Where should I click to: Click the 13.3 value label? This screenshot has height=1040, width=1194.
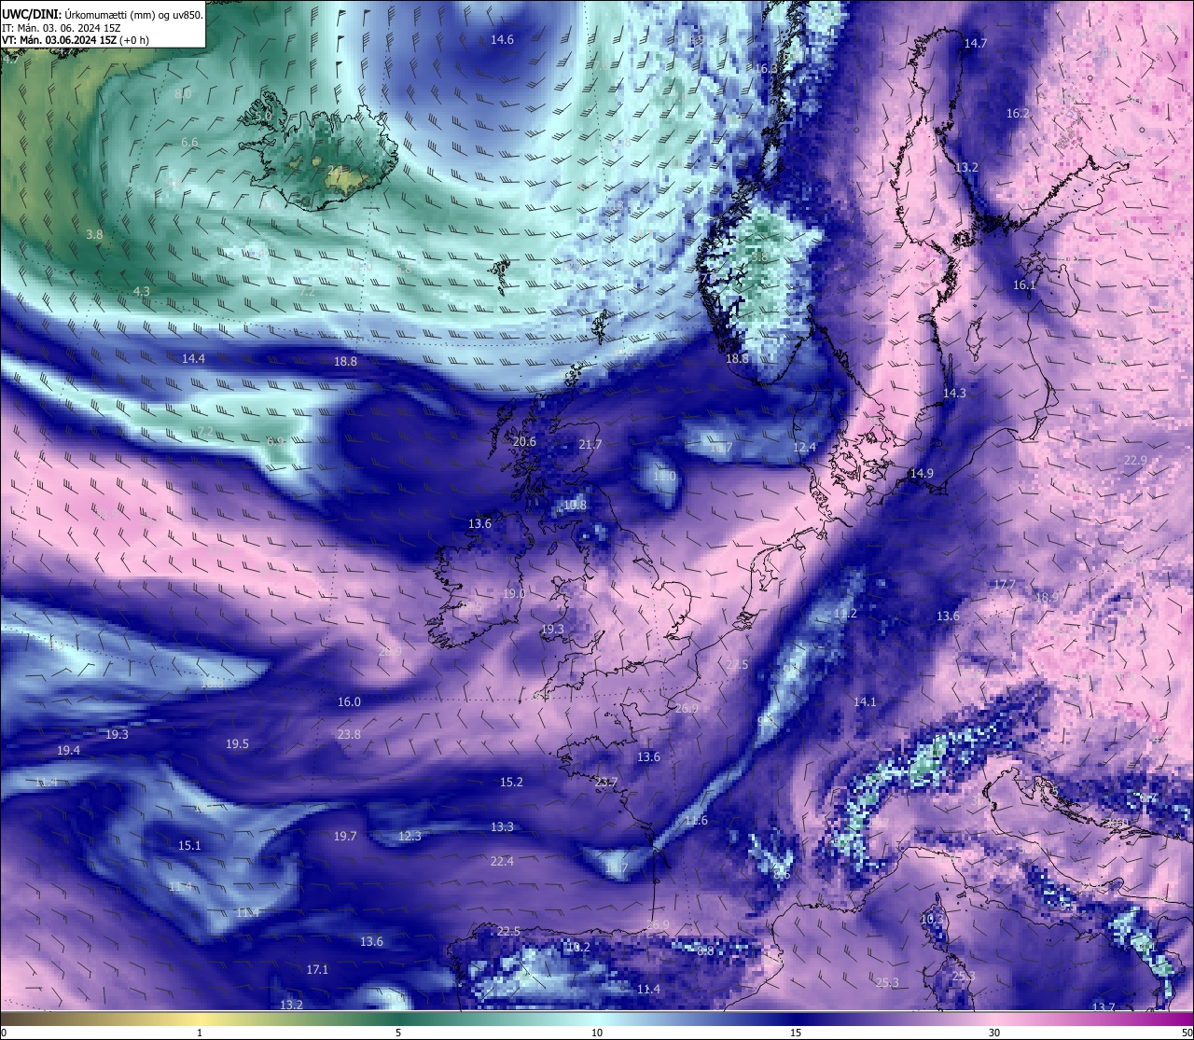[x=502, y=826]
